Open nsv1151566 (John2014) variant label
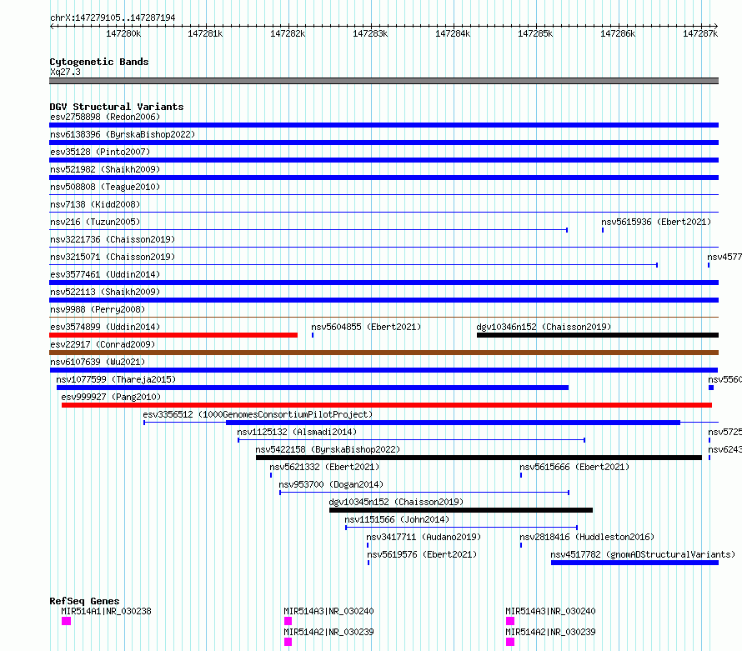 (397, 519)
